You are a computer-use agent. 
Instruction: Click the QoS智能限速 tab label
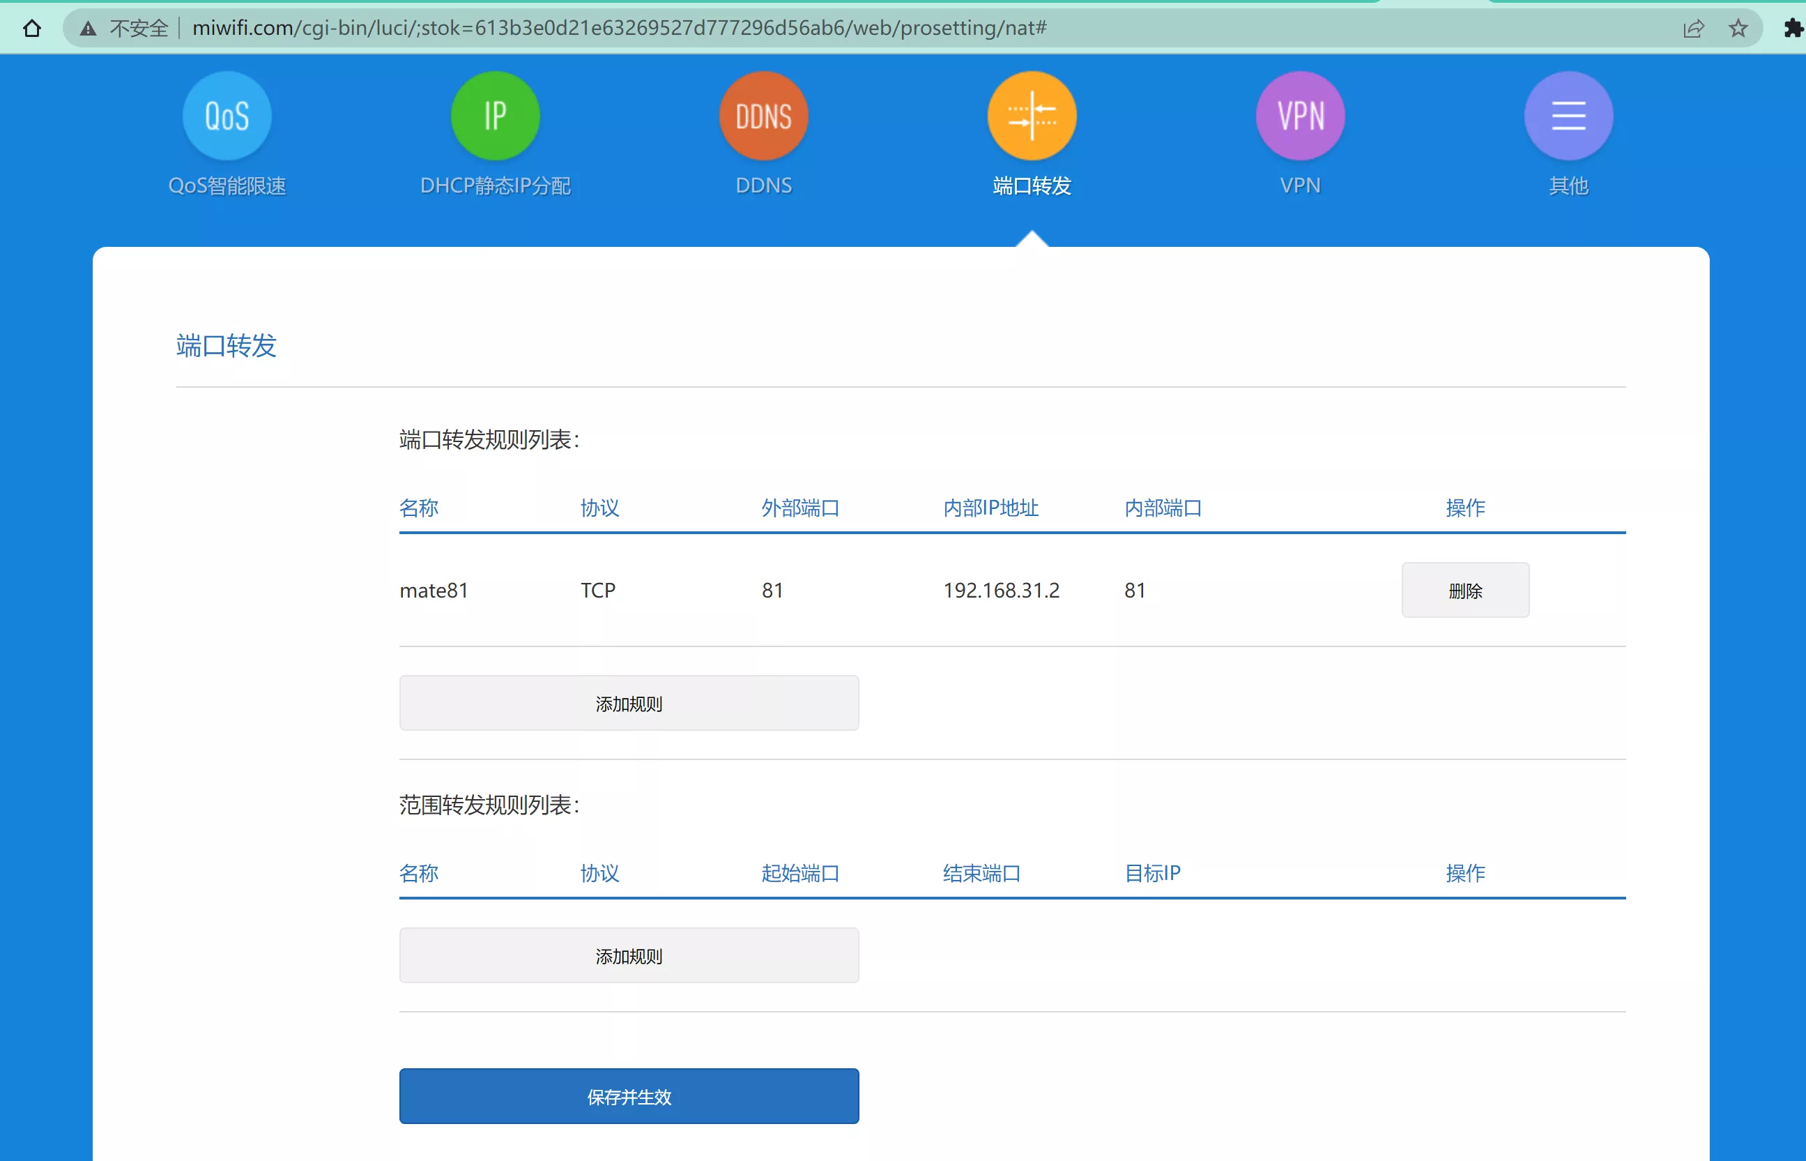[x=227, y=185]
